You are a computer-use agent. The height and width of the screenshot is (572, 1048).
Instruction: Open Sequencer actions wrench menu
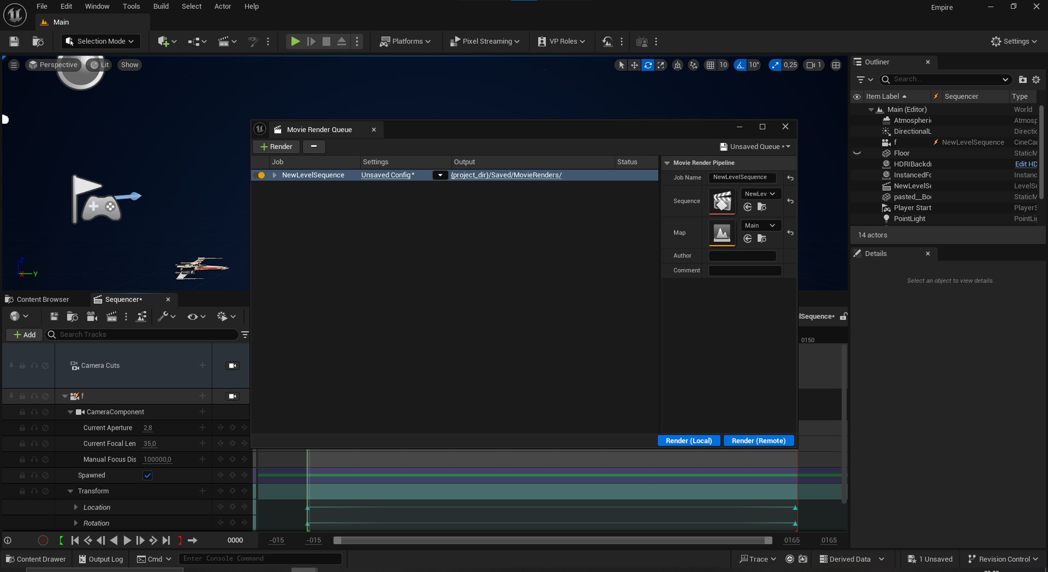(166, 317)
